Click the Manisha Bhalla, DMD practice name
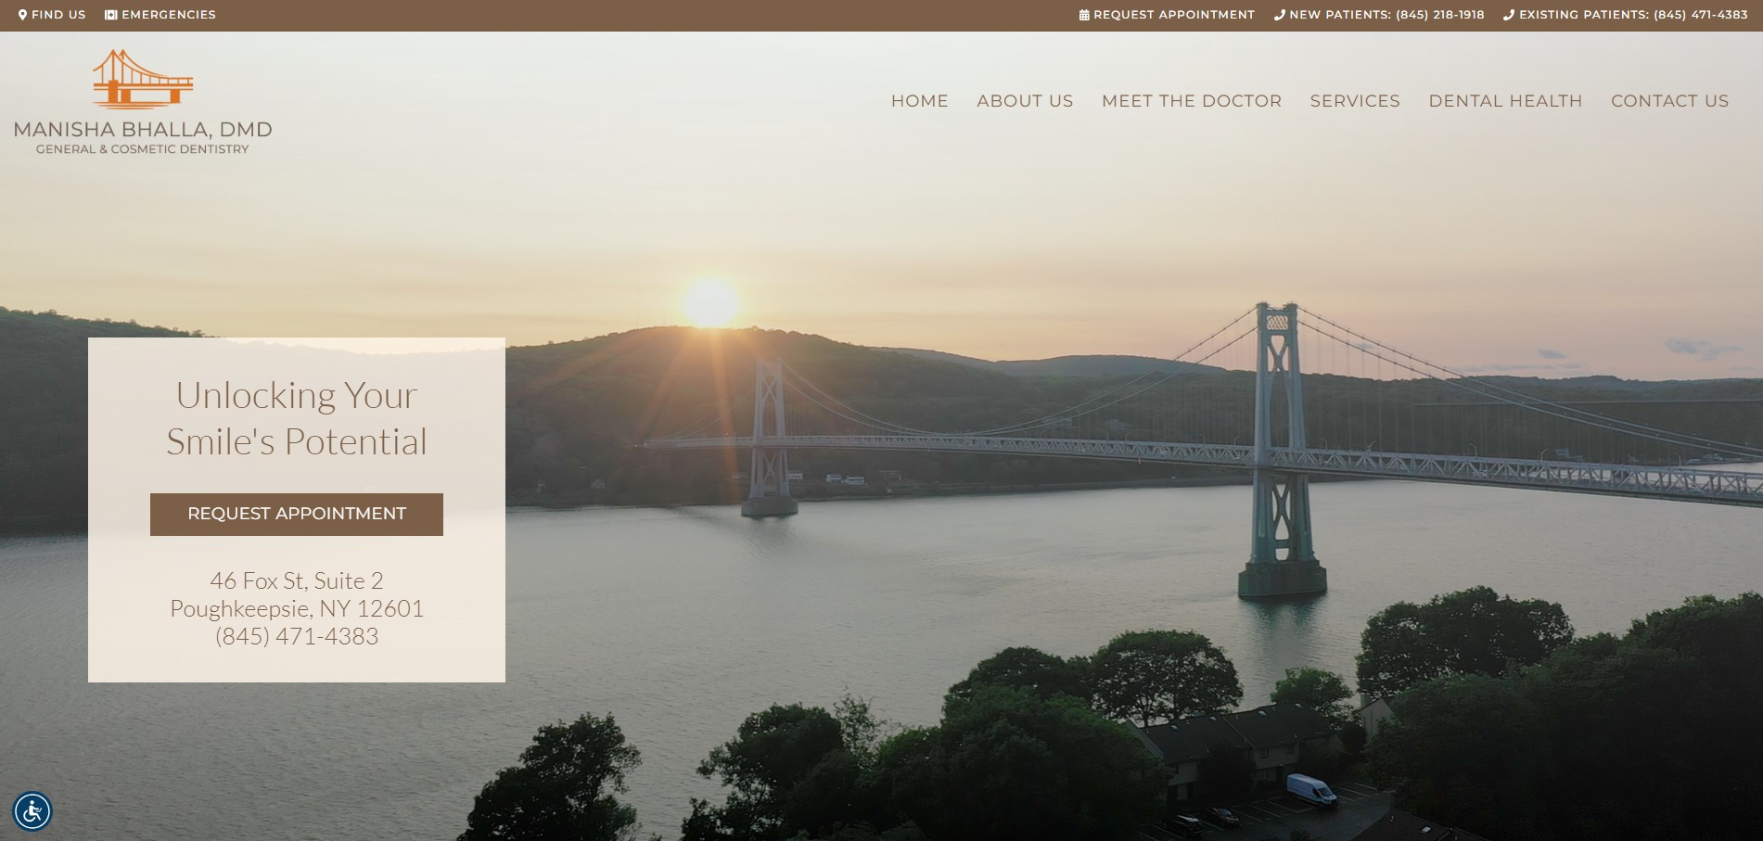Image resolution: width=1763 pixels, height=841 pixels. (x=143, y=130)
